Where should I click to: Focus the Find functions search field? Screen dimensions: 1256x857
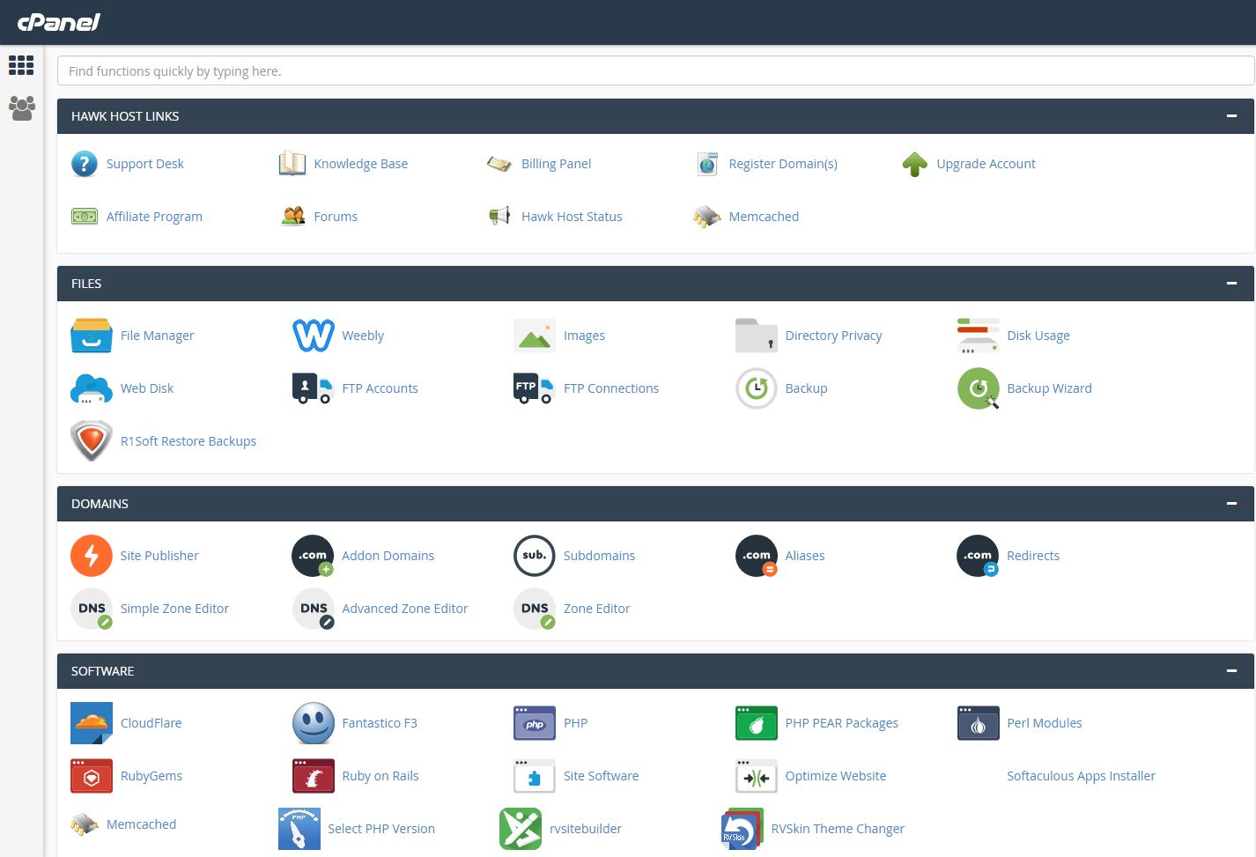655,71
